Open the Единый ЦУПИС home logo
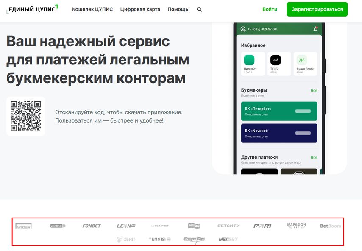The height and width of the screenshot is (251, 362). click(x=32, y=9)
